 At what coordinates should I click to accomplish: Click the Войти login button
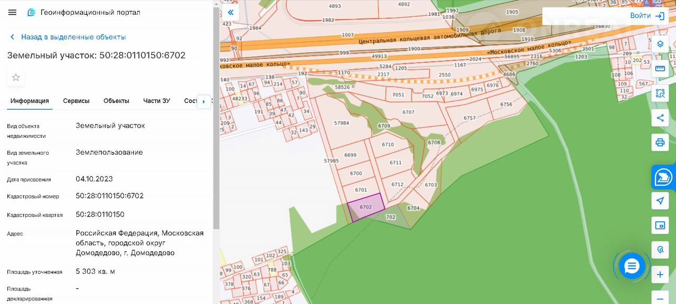[647, 16]
